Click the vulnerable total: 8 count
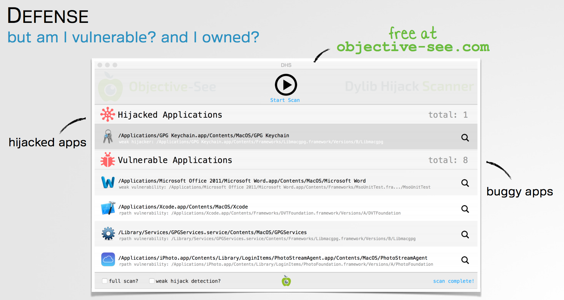564x300 pixels. 448,160
